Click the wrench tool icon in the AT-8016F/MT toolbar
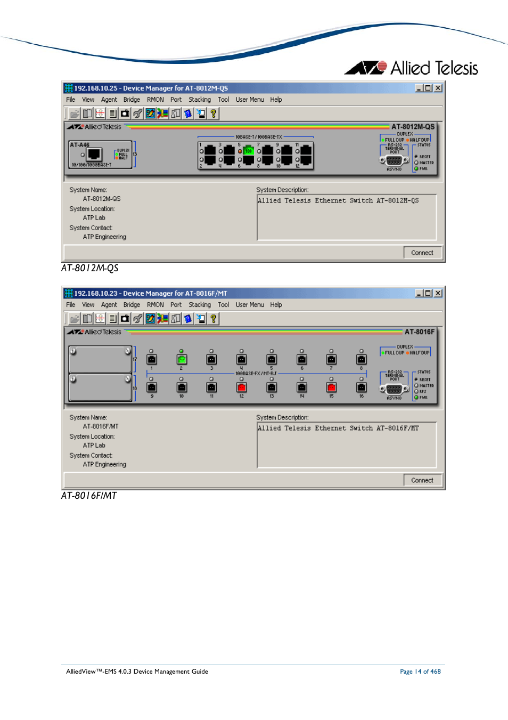 (138, 319)
